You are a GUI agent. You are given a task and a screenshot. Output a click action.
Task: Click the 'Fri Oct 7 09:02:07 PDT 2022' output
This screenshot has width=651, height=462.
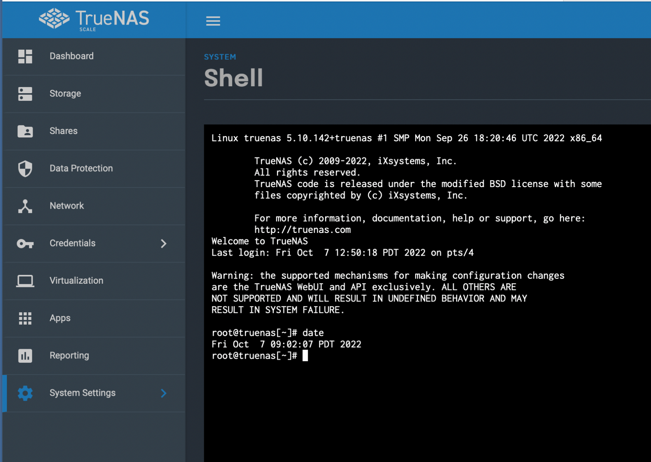pos(286,344)
